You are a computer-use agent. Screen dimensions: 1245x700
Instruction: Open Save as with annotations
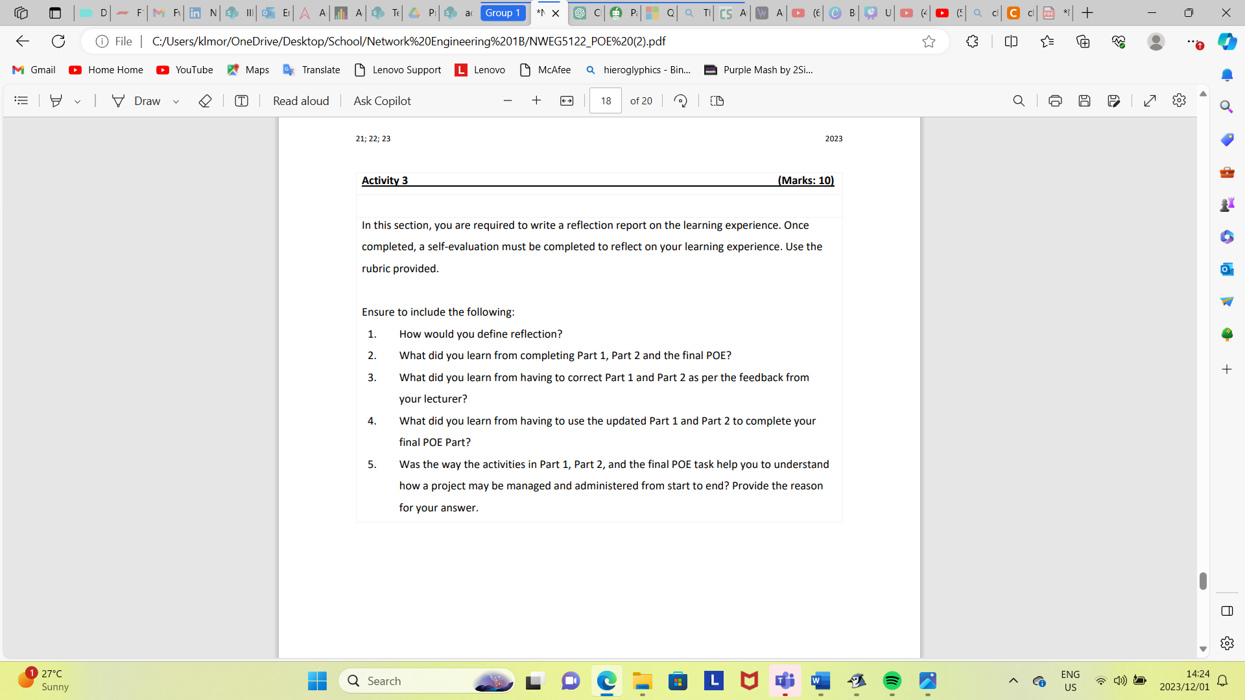click(1115, 100)
